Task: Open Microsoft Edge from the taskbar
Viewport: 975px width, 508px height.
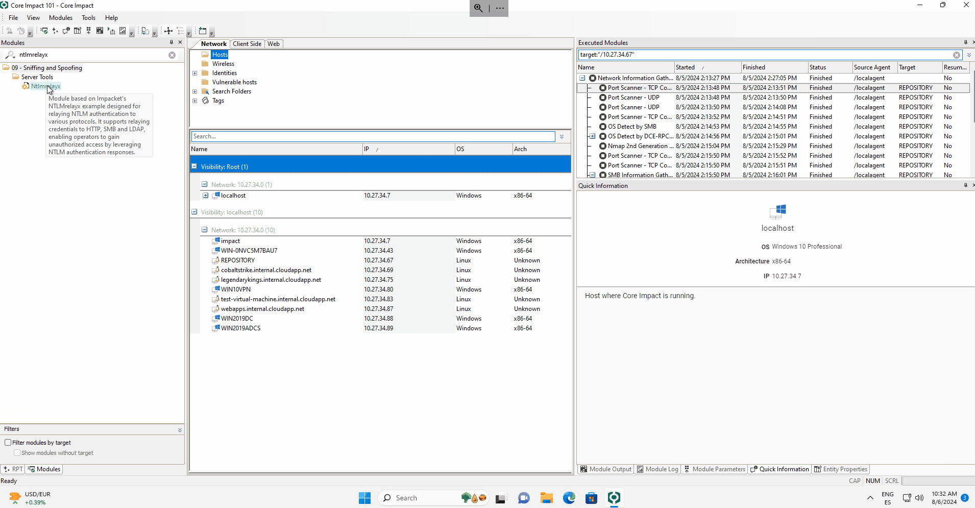Action: [x=569, y=498]
